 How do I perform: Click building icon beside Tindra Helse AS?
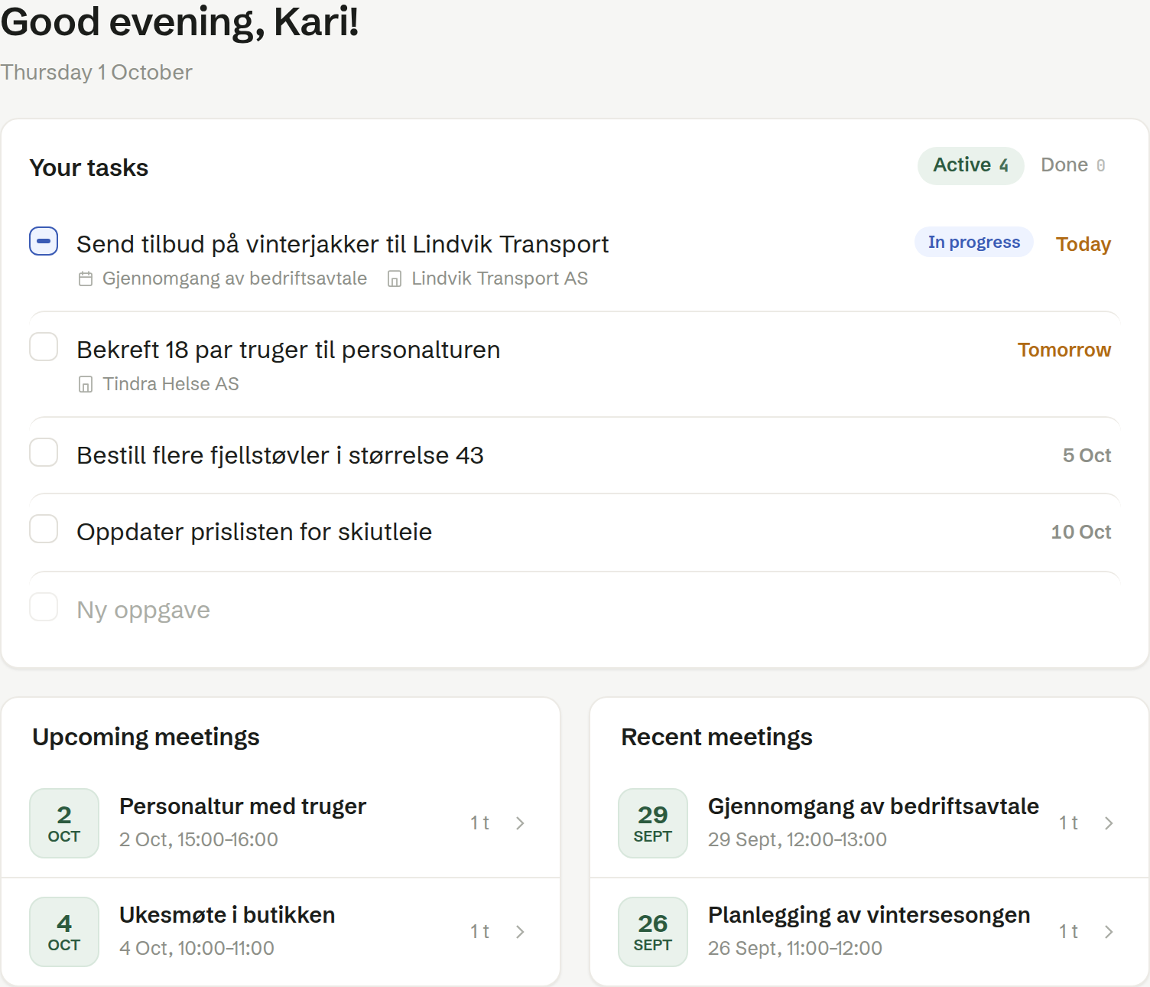coord(86,385)
